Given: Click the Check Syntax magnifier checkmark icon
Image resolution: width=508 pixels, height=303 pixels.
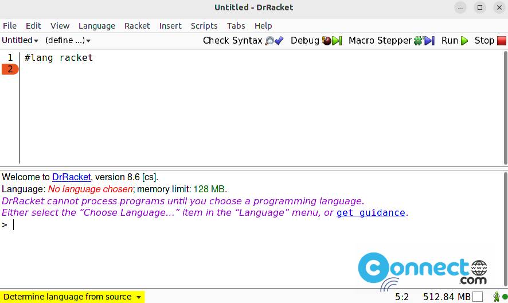Looking at the screenshot, I should click(x=274, y=41).
